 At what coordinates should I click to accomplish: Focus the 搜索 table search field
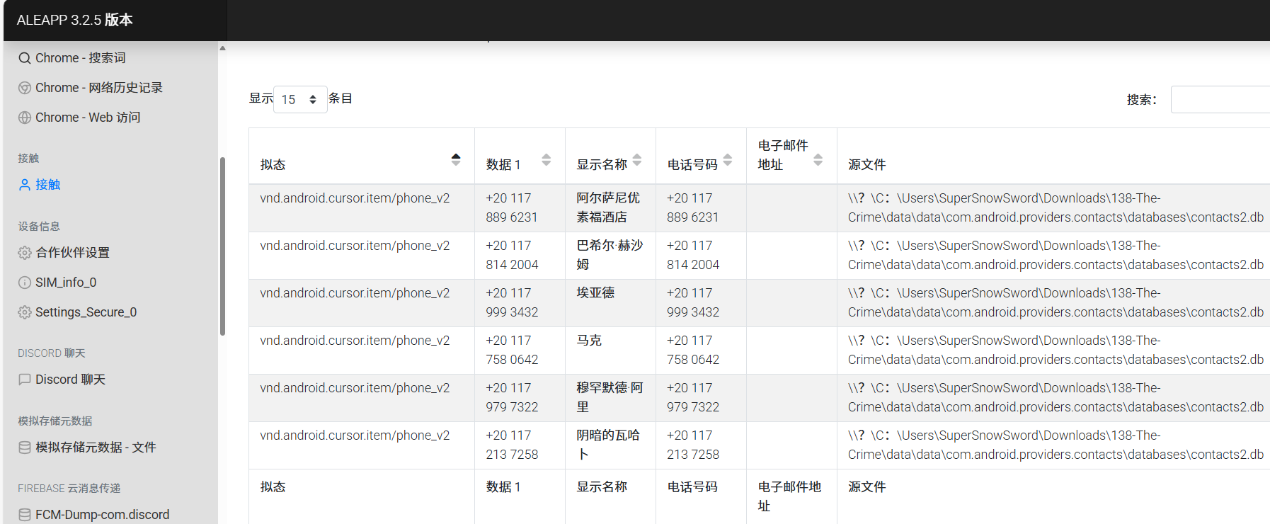pos(1220,99)
